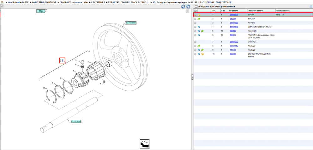Open the table column settings icon
The image size is (313, 150).
point(310,7)
